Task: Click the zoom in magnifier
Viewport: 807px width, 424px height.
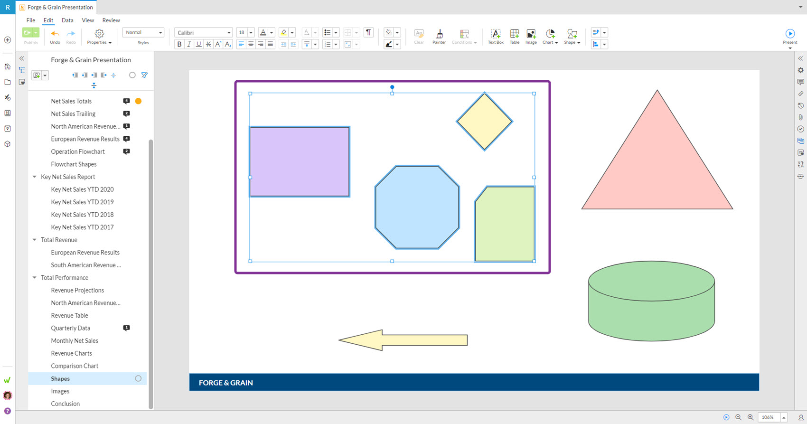Action: coord(751,417)
